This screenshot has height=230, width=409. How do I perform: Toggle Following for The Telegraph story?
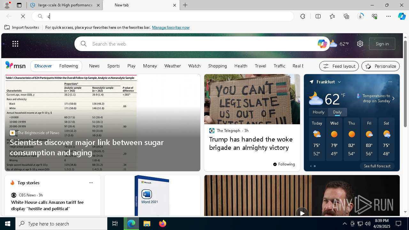[284, 164]
